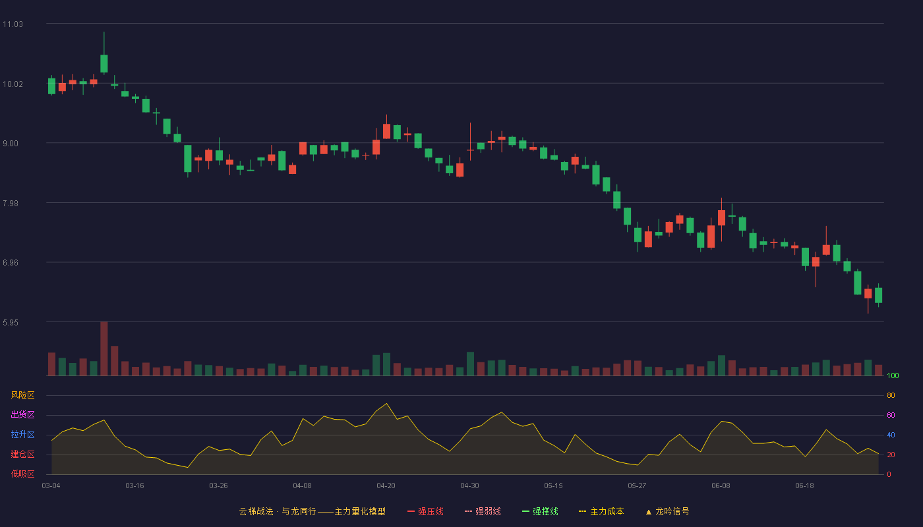
Task: Click the 04-20 date label
Action: (386, 485)
